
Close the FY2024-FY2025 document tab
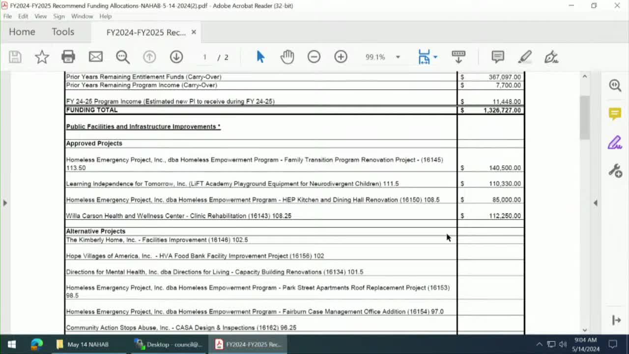[x=194, y=32]
